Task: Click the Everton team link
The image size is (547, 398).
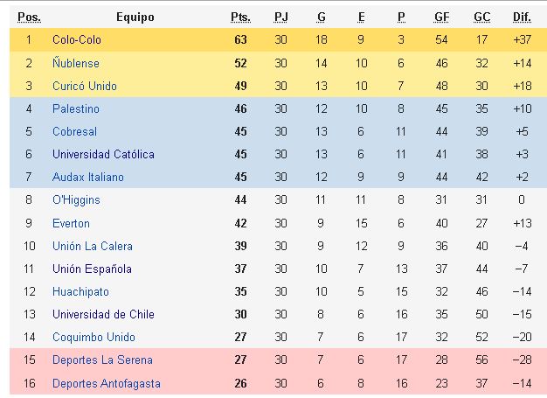Action: click(71, 223)
